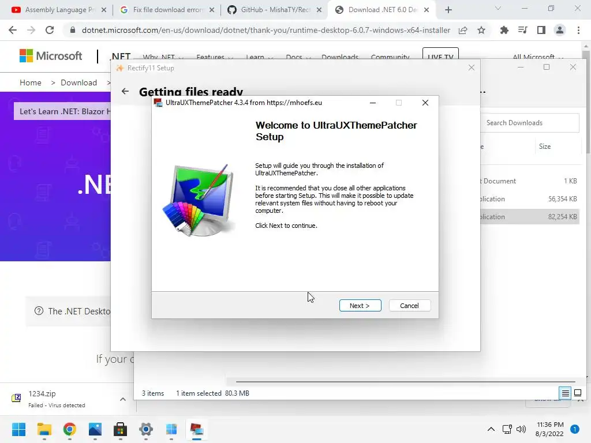Click Size column header in Explorer

545,147
